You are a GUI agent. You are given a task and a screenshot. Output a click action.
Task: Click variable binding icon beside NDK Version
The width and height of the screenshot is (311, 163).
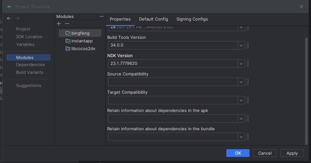point(248,64)
